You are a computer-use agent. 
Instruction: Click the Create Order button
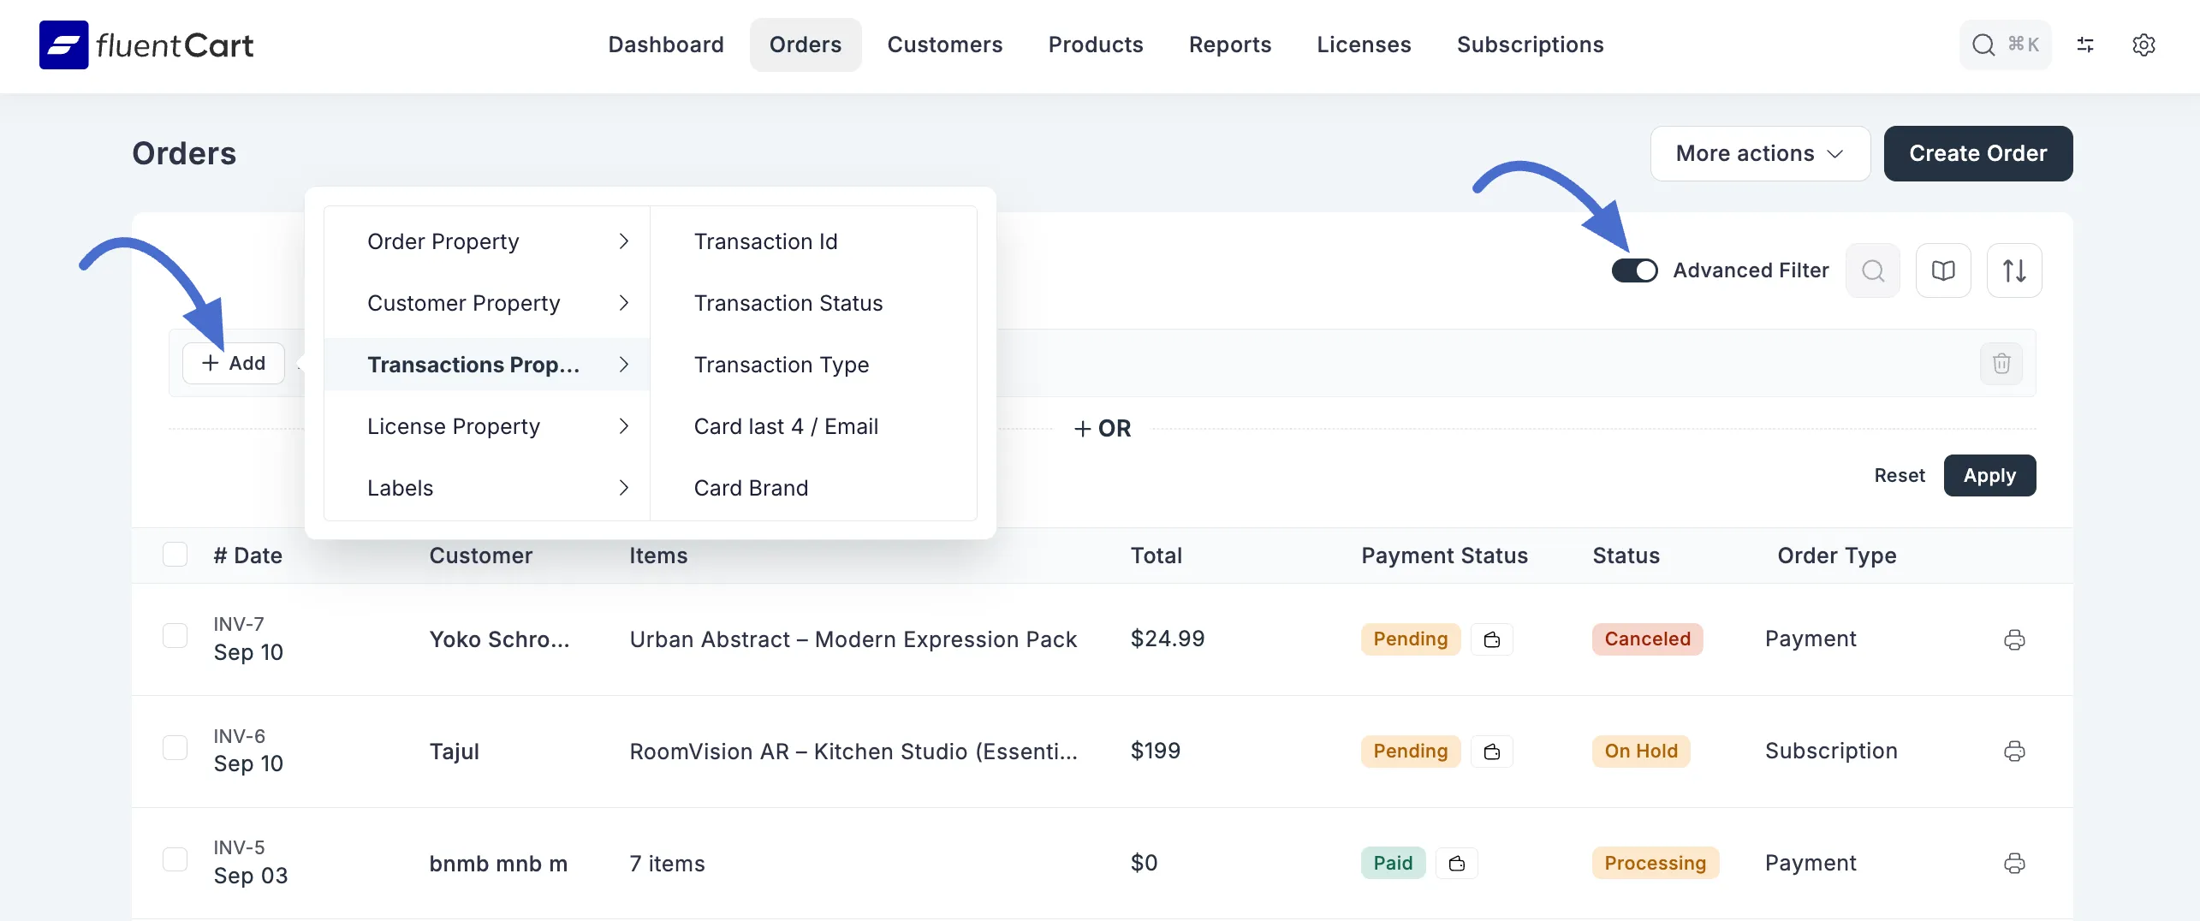(x=1977, y=153)
